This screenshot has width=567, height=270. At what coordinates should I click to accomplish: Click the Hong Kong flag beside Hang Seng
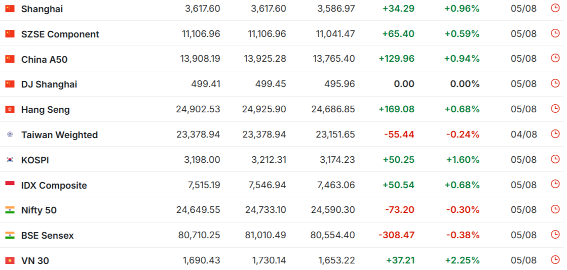click(x=10, y=109)
